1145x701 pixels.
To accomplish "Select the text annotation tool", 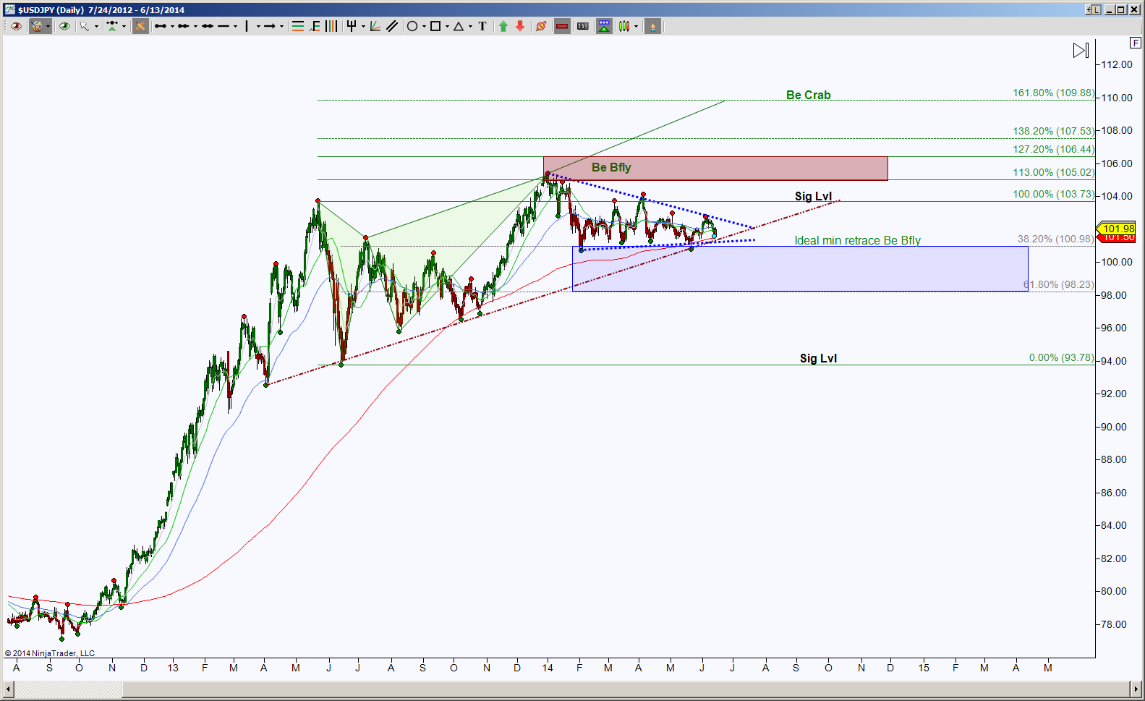I will coord(482,26).
